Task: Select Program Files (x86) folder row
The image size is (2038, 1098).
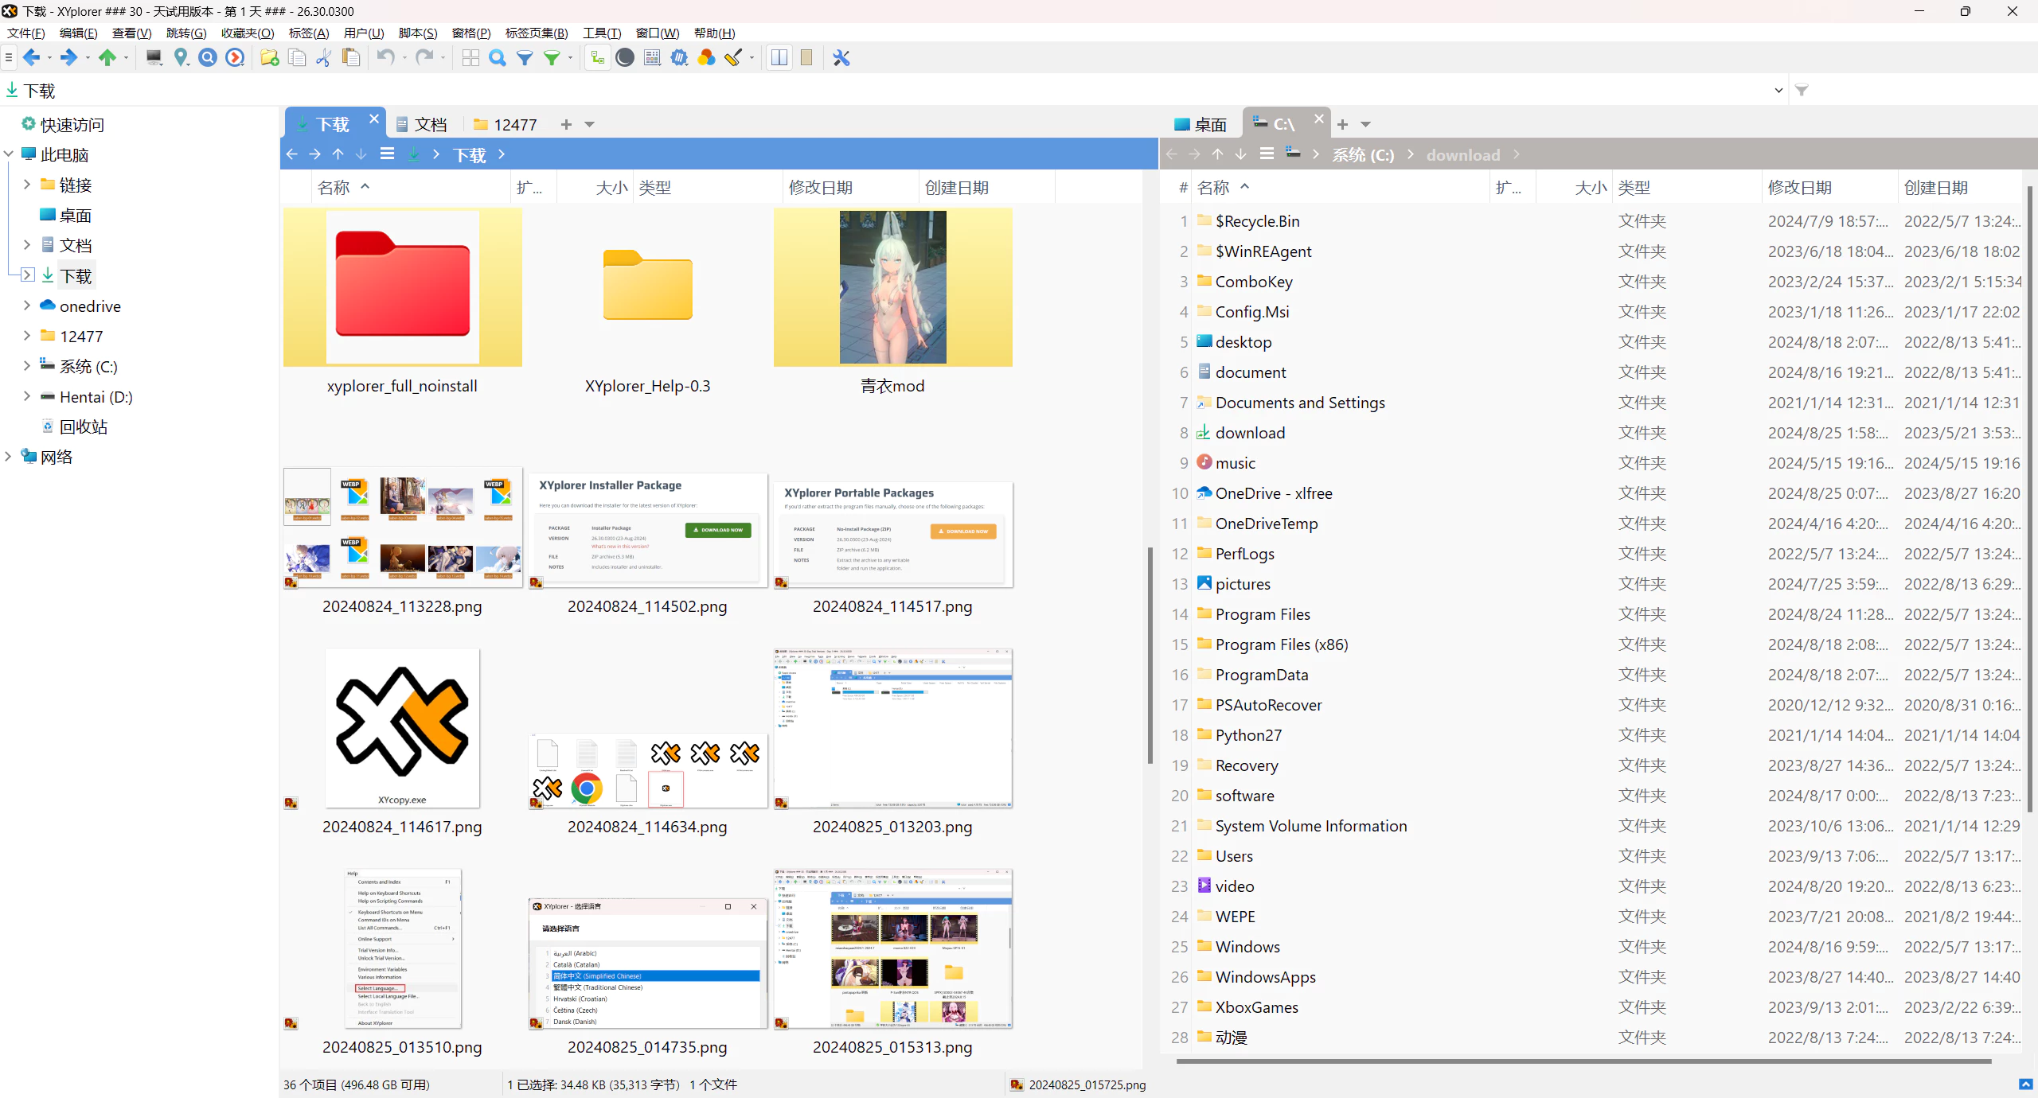Action: [1590, 644]
